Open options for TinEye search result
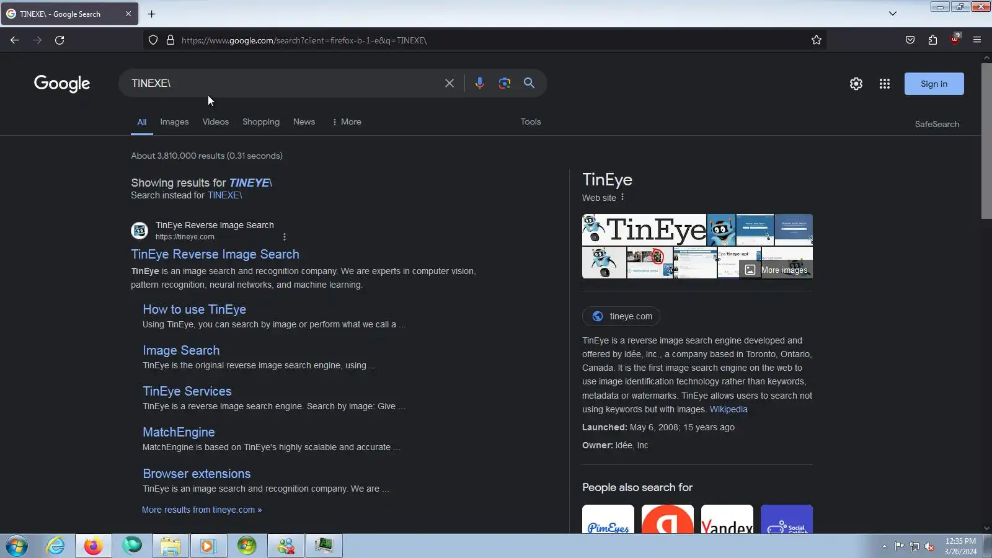The image size is (992, 558). [x=285, y=237]
